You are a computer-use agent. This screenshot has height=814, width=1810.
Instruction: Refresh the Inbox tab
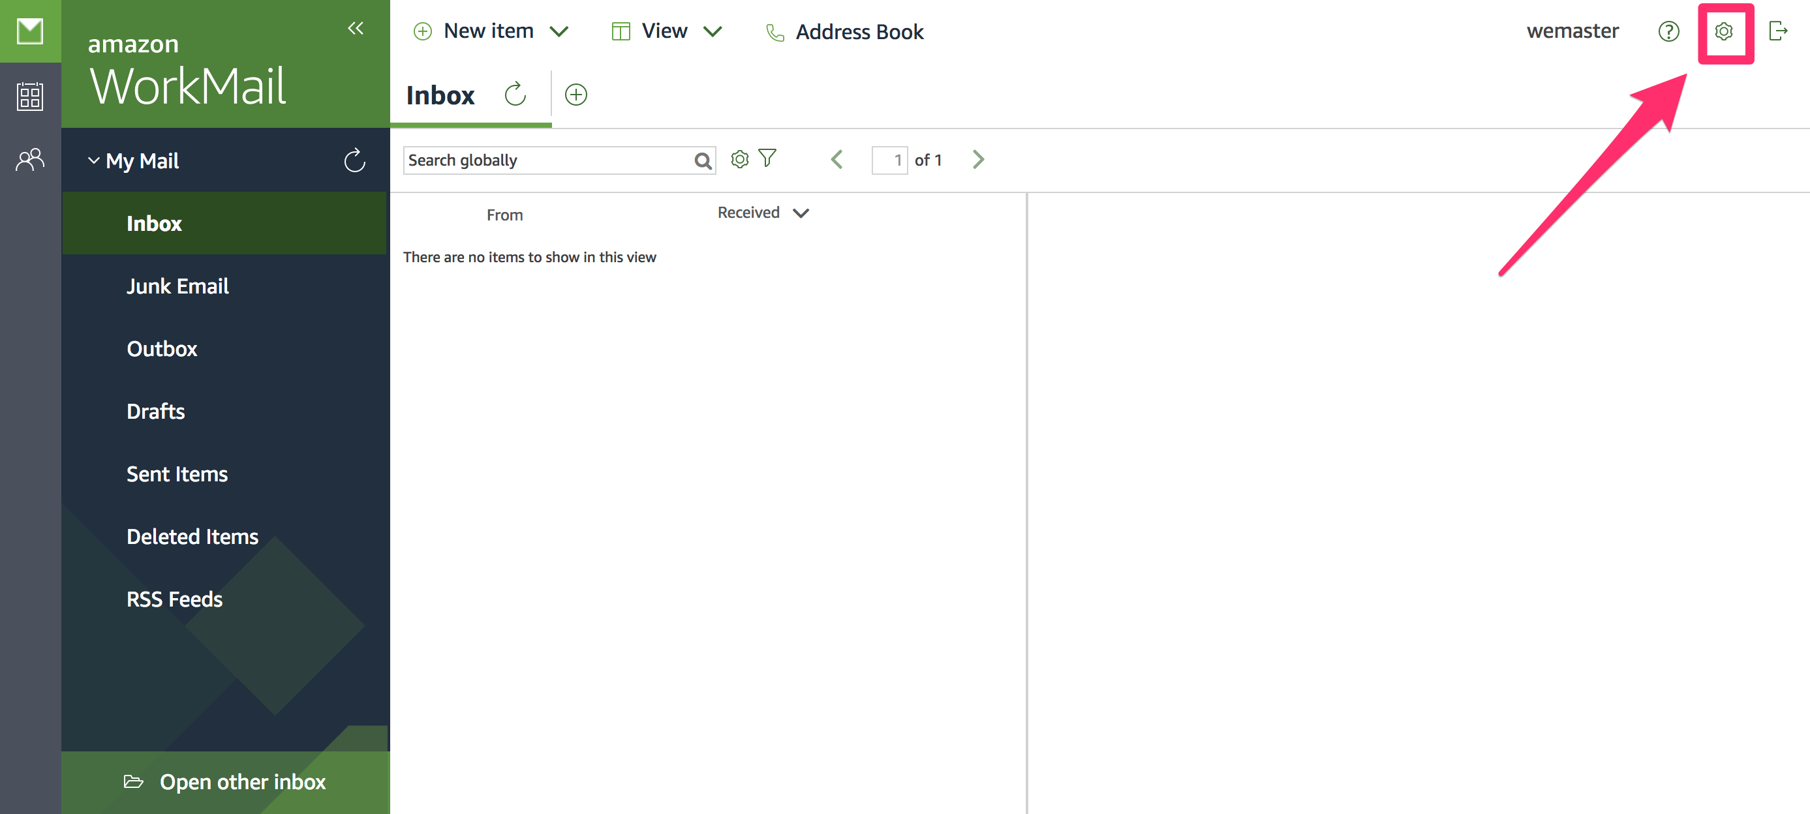(x=515, y=94)
